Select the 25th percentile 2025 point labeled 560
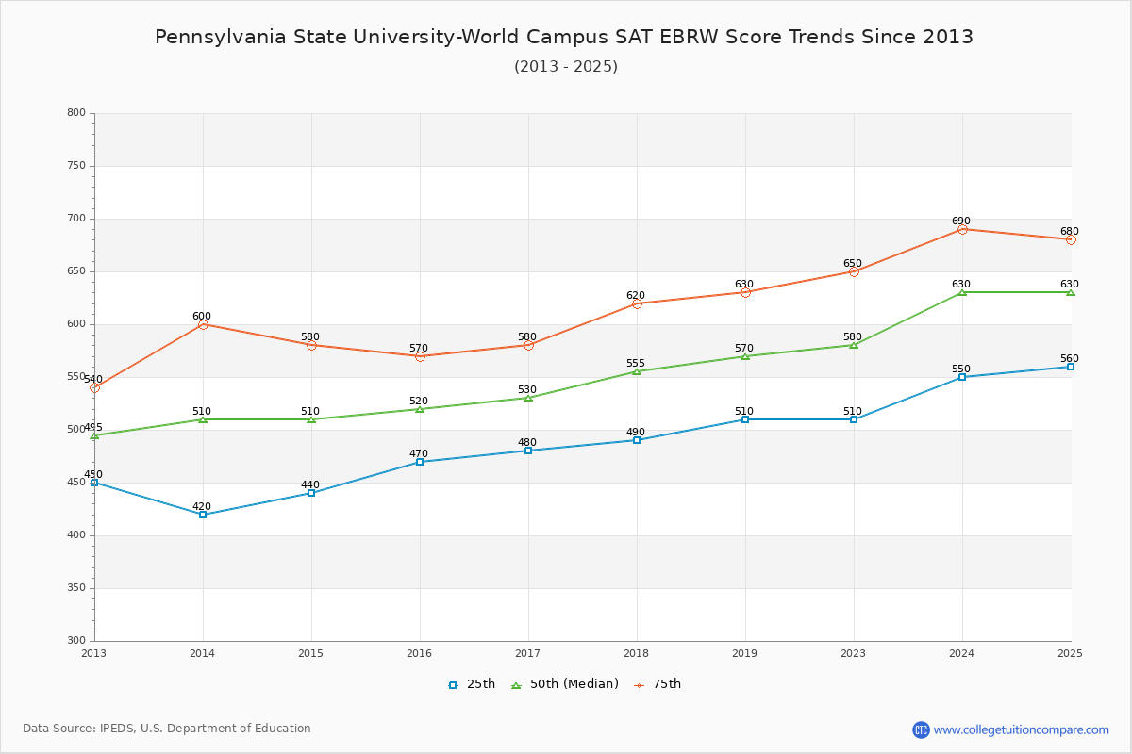Screen dimensions: 1132x754 coord(1071,367)
